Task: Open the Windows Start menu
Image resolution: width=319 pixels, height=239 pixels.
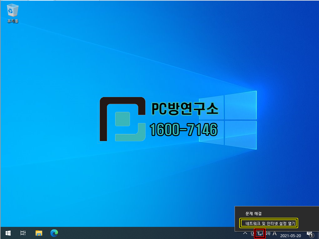Action: pyautogui.click(x=8, y=233)
